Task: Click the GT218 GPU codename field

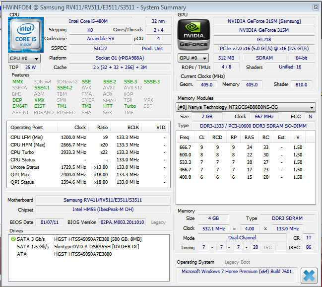Action: [x=264, y=39]
